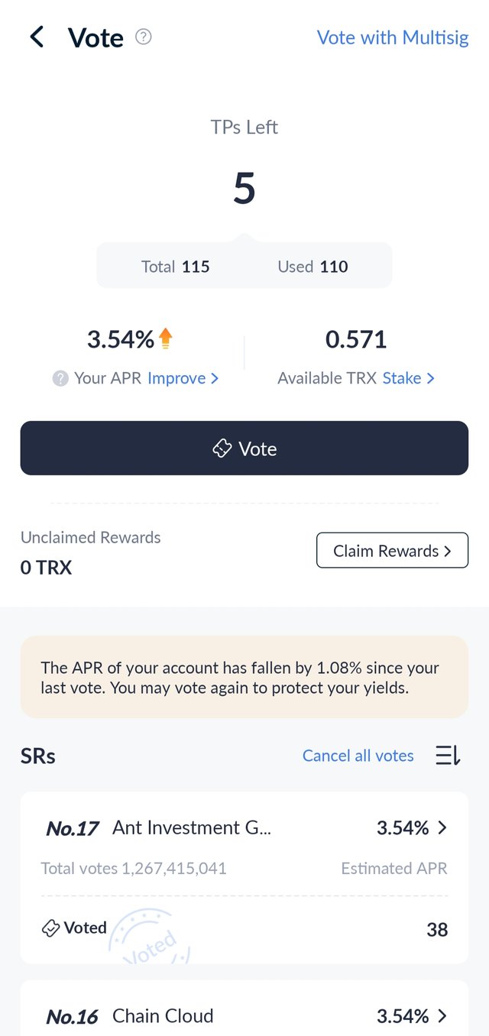Click the Vote with Multisig link
This screenshot has height=1036, width=489.
coord(393,37)
